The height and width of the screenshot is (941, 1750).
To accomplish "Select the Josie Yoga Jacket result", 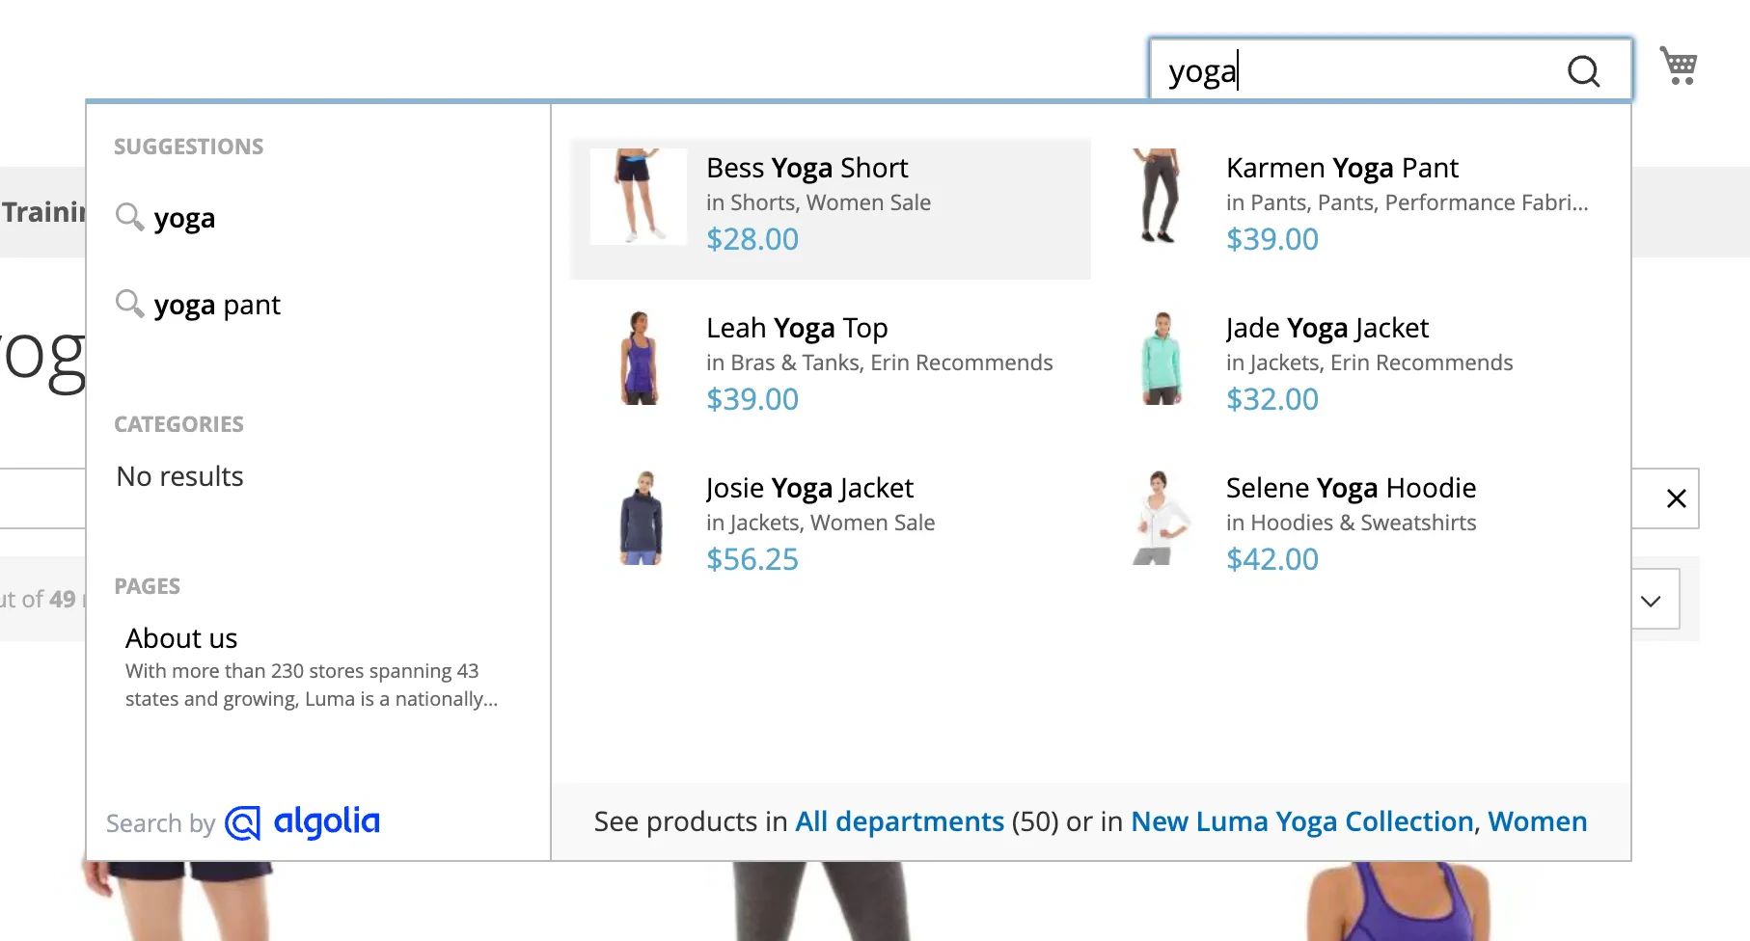I will coord(809,488).
